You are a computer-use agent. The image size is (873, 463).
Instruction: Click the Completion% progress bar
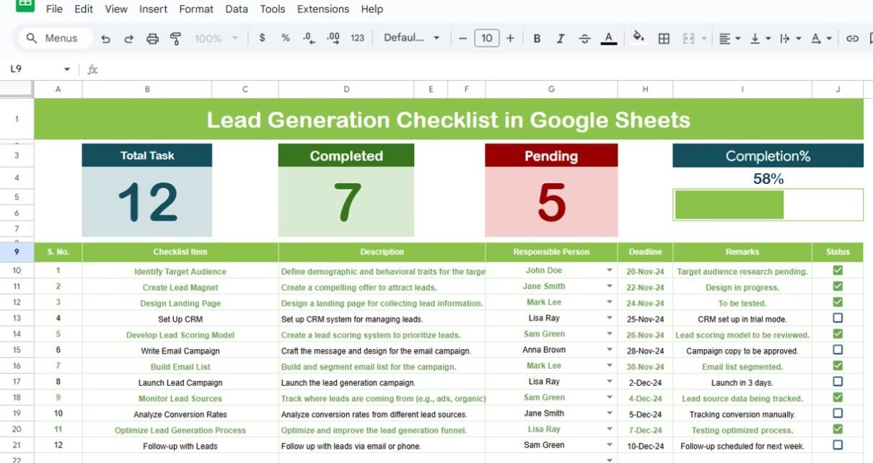(768, 205)
